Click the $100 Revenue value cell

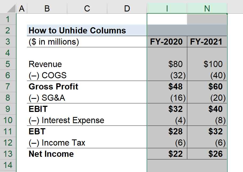(x=207, y=64)
